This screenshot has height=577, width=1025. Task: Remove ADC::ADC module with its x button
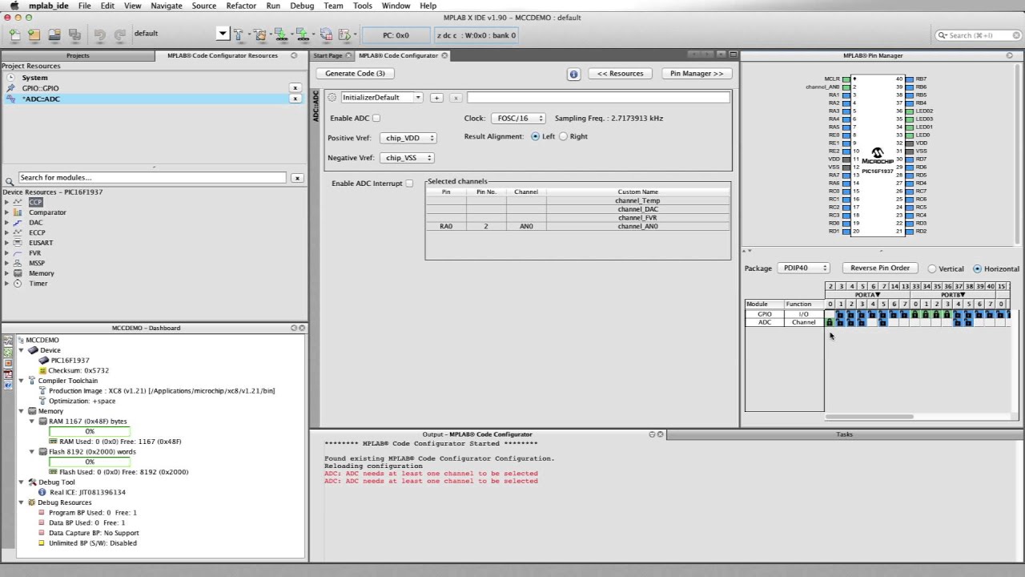tap(295, 99)
